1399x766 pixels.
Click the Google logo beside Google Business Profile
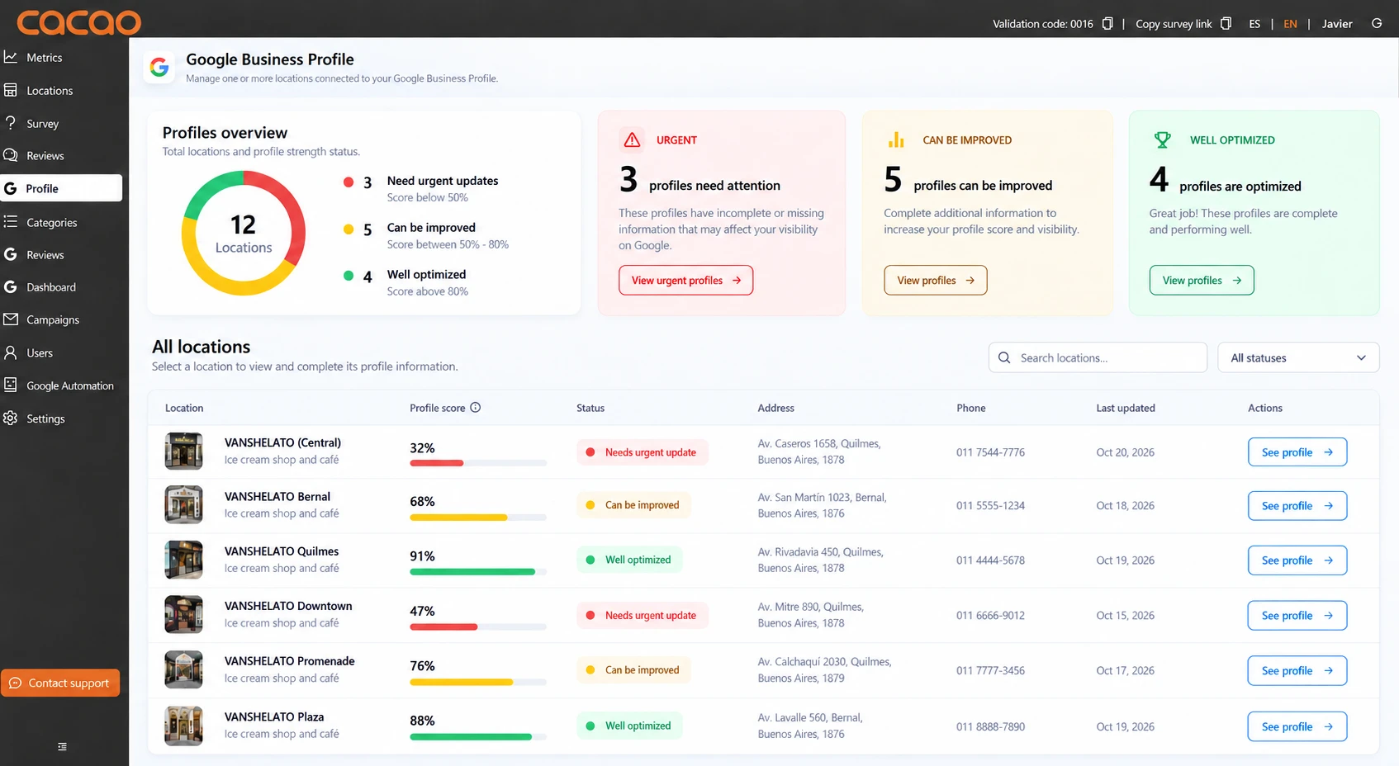pos(159,68)
